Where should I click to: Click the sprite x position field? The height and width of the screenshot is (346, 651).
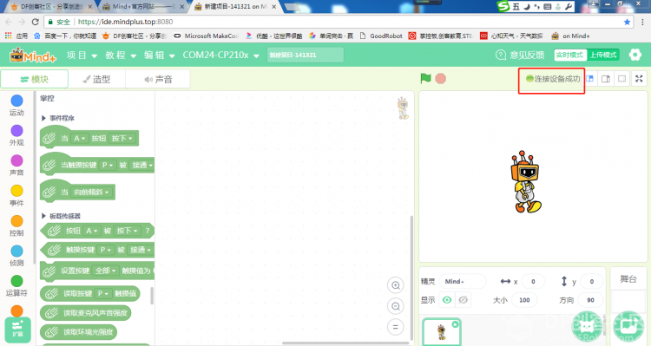533,281
